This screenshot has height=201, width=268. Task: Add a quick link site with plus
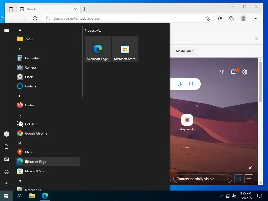click(187, 147)
